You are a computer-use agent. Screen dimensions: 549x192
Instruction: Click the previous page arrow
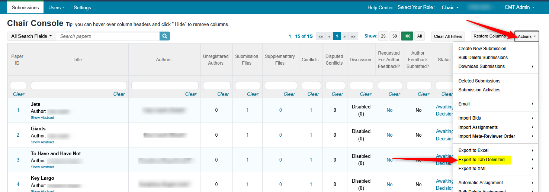point(330,36)
